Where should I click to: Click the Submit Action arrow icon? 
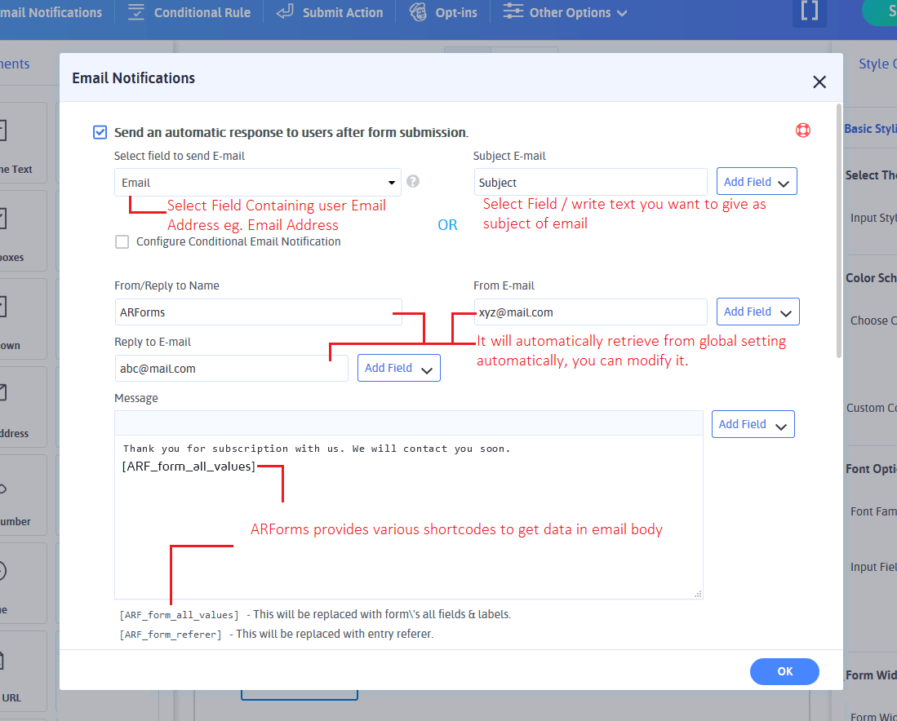click(x=285, y=12)
